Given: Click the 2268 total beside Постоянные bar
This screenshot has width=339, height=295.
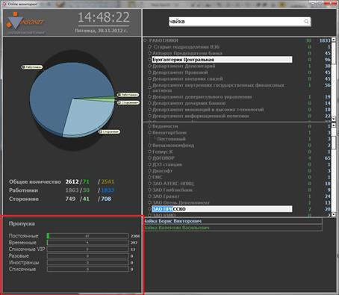Looking at the screenshot, I should [135, 236].
